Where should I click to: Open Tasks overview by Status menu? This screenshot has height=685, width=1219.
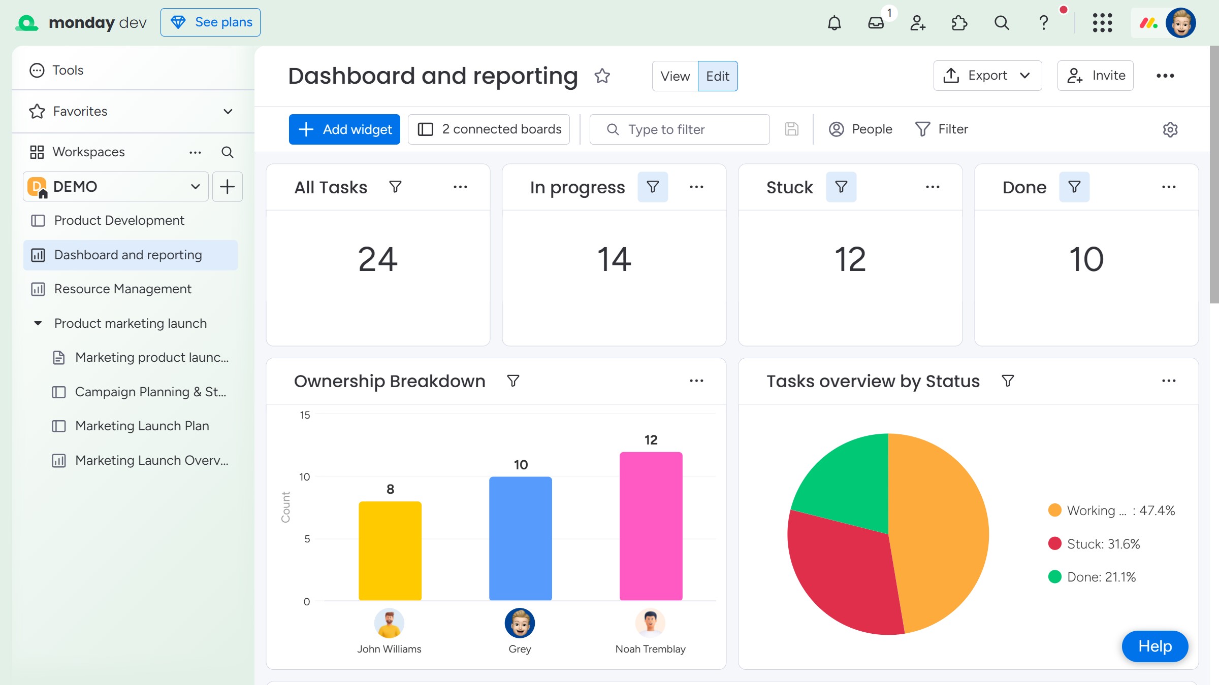point(1169,381)
